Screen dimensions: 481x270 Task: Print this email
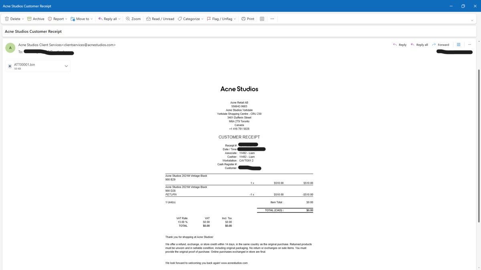tap(248, 19)
